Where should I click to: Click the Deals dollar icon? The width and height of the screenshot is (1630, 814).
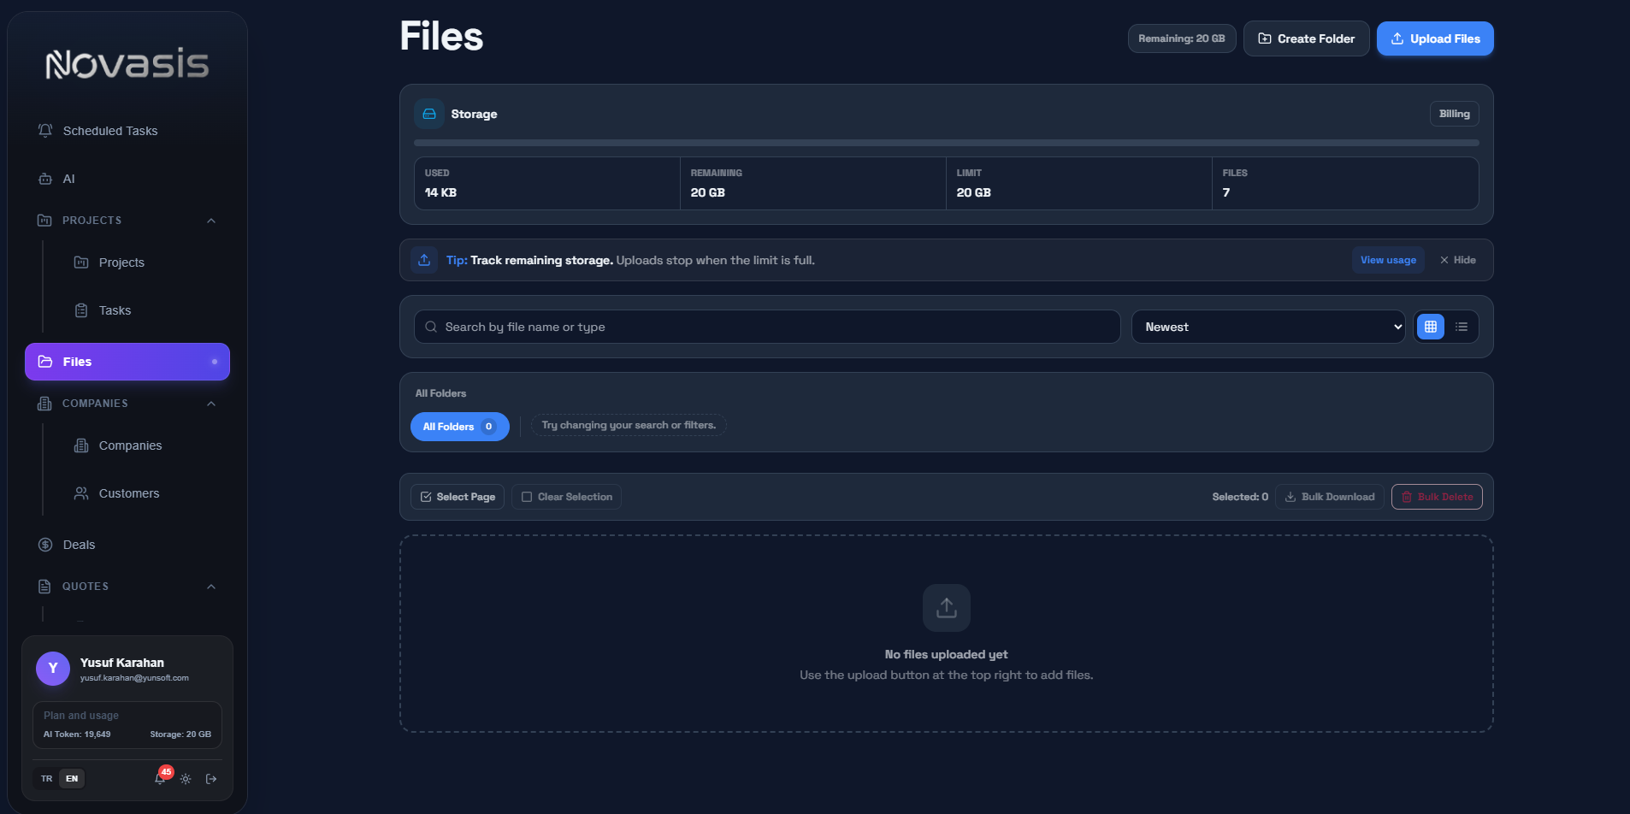click(45, 545)
